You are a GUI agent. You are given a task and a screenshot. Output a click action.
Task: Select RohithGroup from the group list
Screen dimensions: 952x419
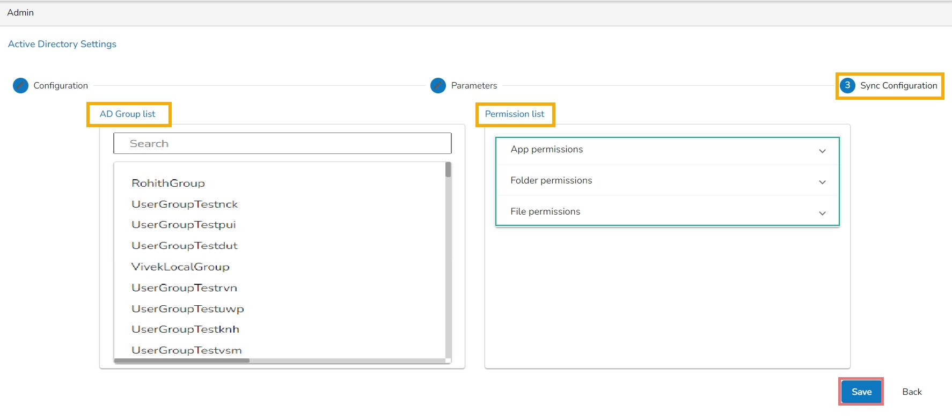(168, 183)
